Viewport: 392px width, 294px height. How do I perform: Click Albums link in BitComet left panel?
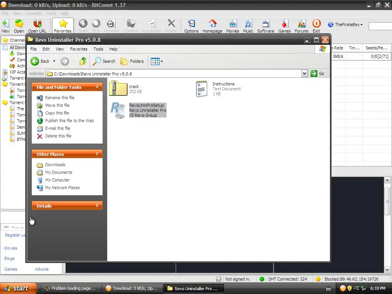tap(41, 269)
